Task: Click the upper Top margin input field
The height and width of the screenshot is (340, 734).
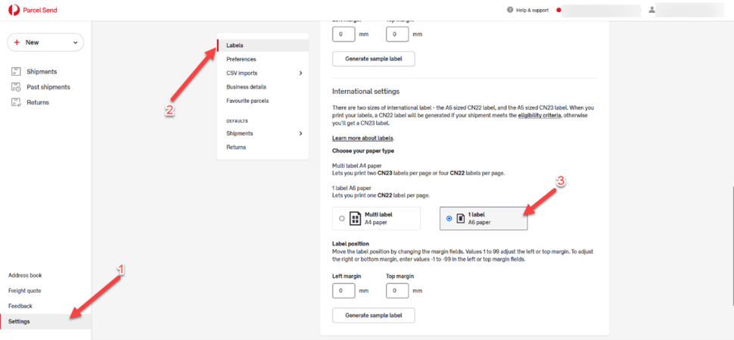Action: tap(397, 34)
